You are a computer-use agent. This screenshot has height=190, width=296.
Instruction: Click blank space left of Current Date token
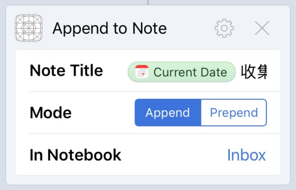pos(115,72)
